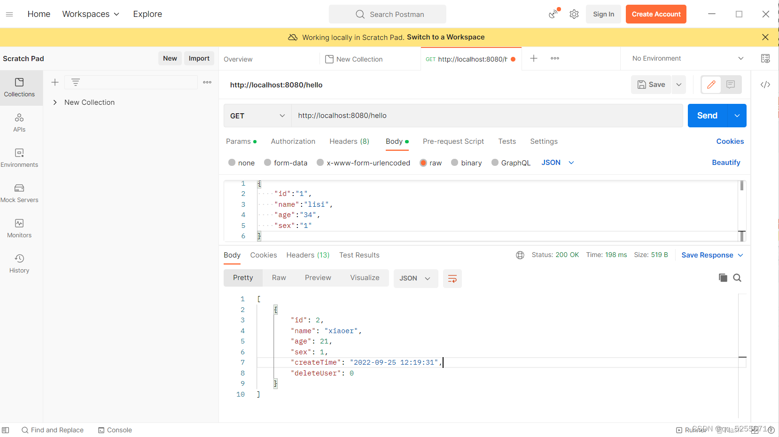Click the Save button
This screenshot has width=779, height=437.
point(651,85)
